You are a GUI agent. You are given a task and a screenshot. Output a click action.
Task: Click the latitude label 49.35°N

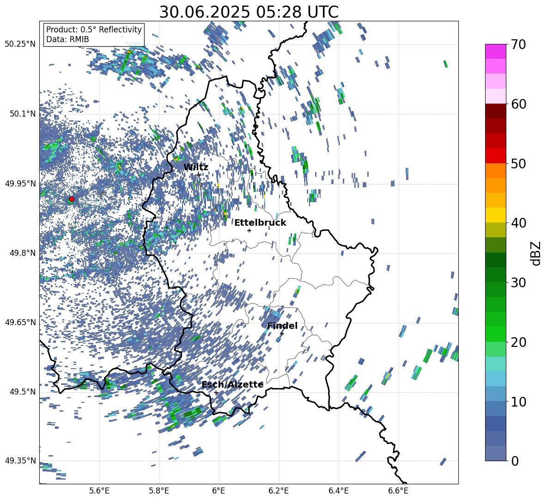click(x=20, y=461)
